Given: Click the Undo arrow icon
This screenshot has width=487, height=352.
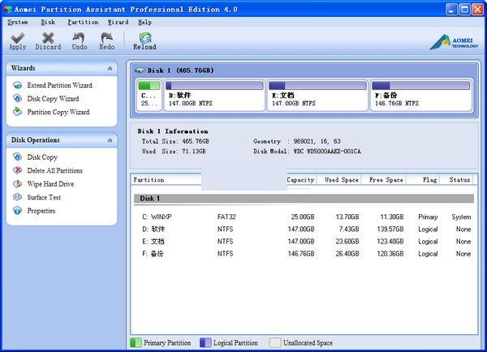Looking at the screenshot, I should 79,38.
